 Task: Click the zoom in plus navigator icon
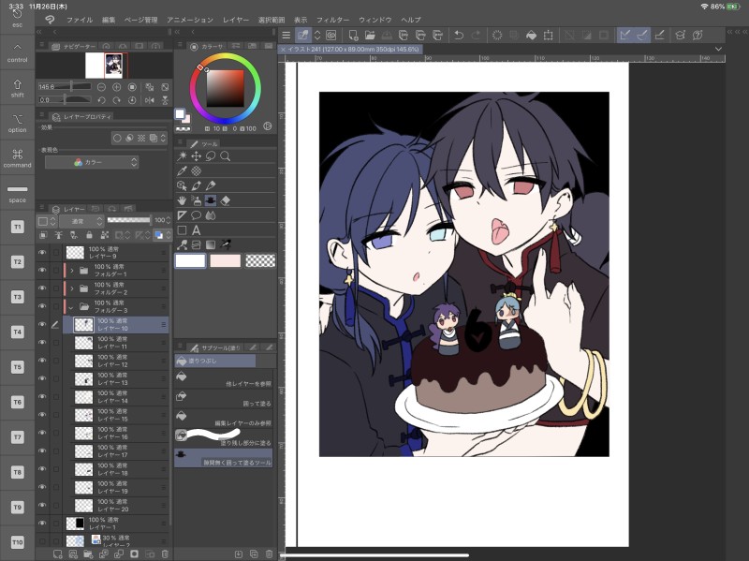(x=116, y=87)
